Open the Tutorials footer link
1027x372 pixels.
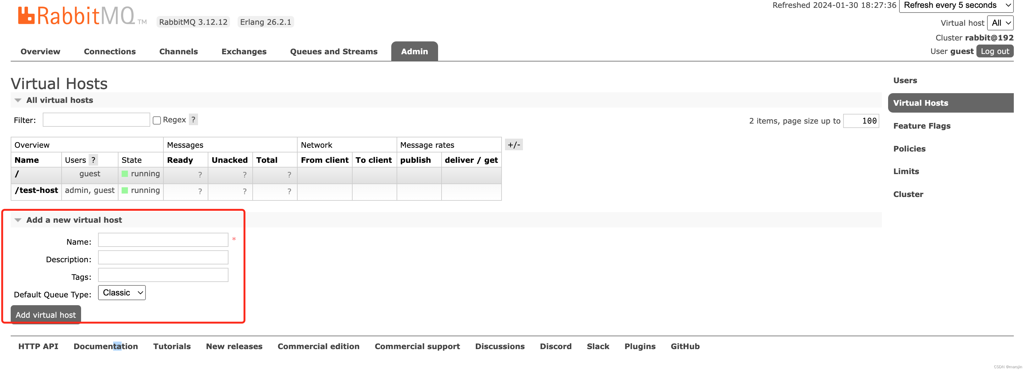(x=172, y=346)
